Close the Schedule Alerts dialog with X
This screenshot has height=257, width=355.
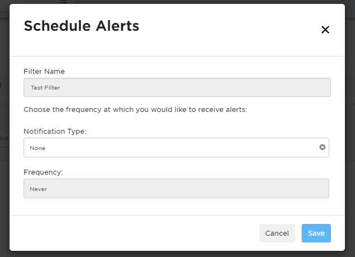pyautogui.click(x=325, y=30)
